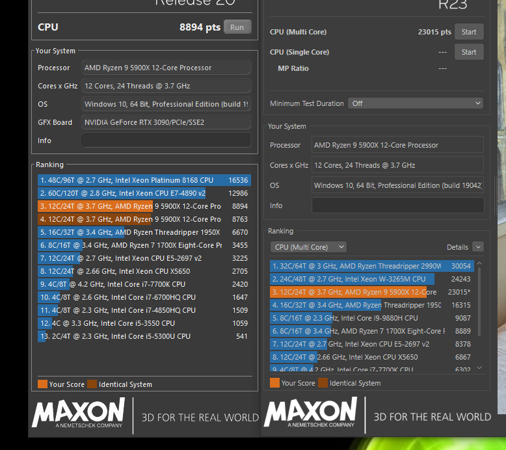This screenshot has width=506, height=450.
Task: Select R20 rank 5 Threadripper 1950X
Action: [144, 232]
